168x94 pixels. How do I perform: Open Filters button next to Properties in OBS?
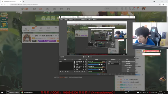90,57
